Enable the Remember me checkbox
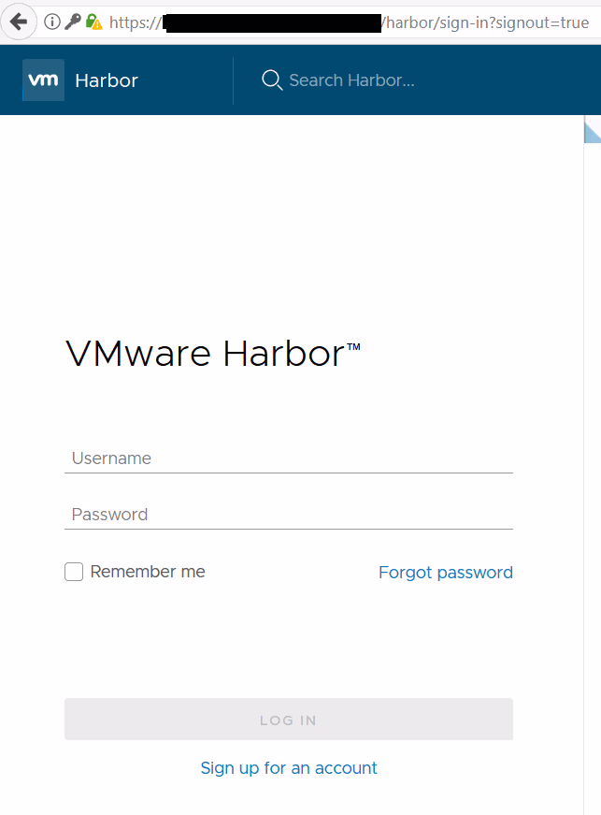This screenshot has height=815, width=601. click(x=74, y=572)
